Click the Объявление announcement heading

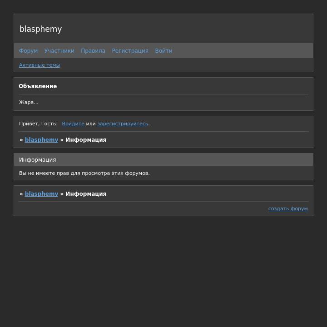coord(38,86)
